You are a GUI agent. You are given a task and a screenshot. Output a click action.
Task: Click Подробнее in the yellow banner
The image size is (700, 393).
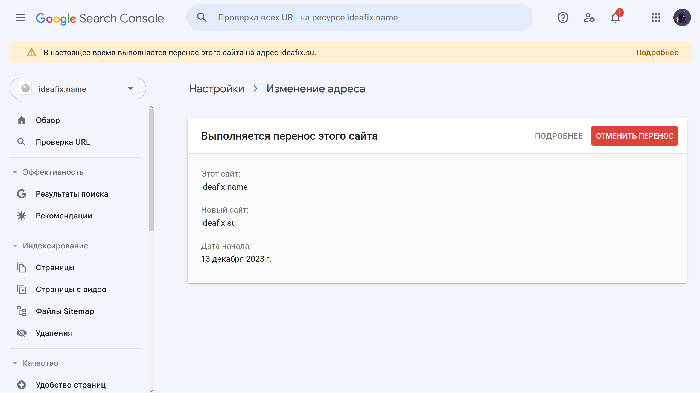[x=657, y=53]
